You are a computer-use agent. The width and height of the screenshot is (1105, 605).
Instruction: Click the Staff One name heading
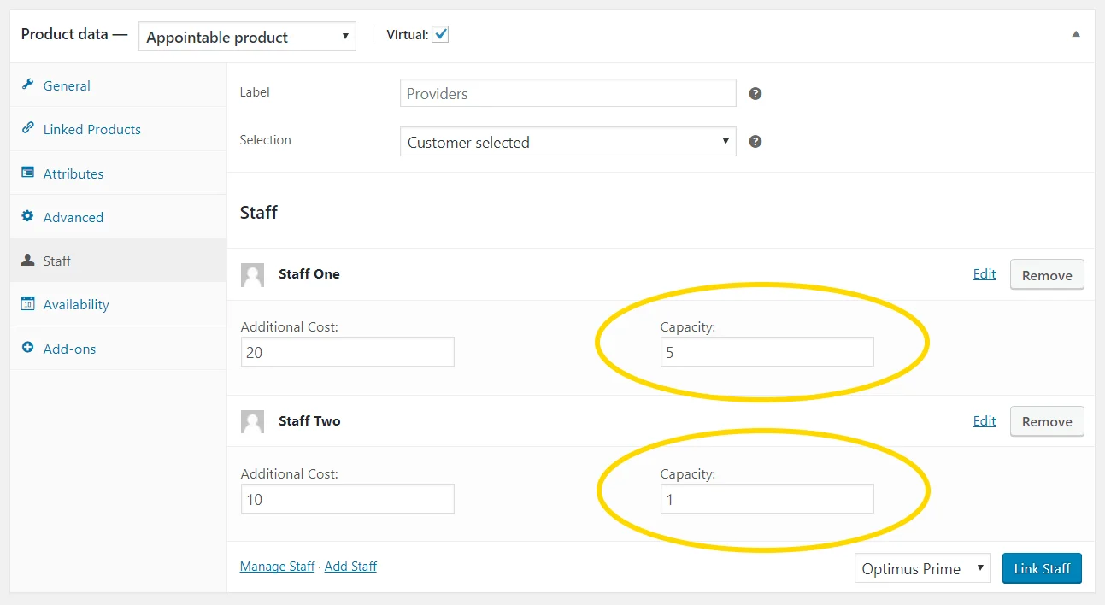(x=309, y=273)
